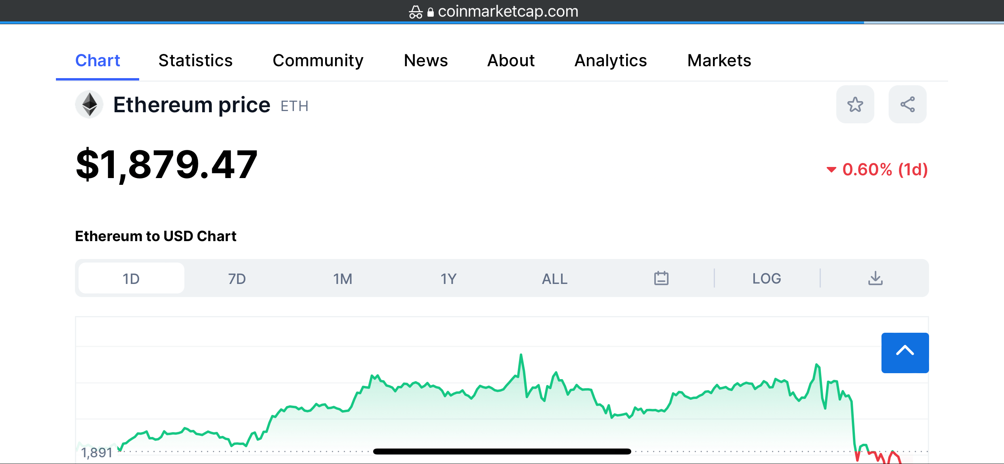Click the incognito icon in address bar
Image resolution: width=1004 pixels, height=464 pixels.
pos(416,12)
